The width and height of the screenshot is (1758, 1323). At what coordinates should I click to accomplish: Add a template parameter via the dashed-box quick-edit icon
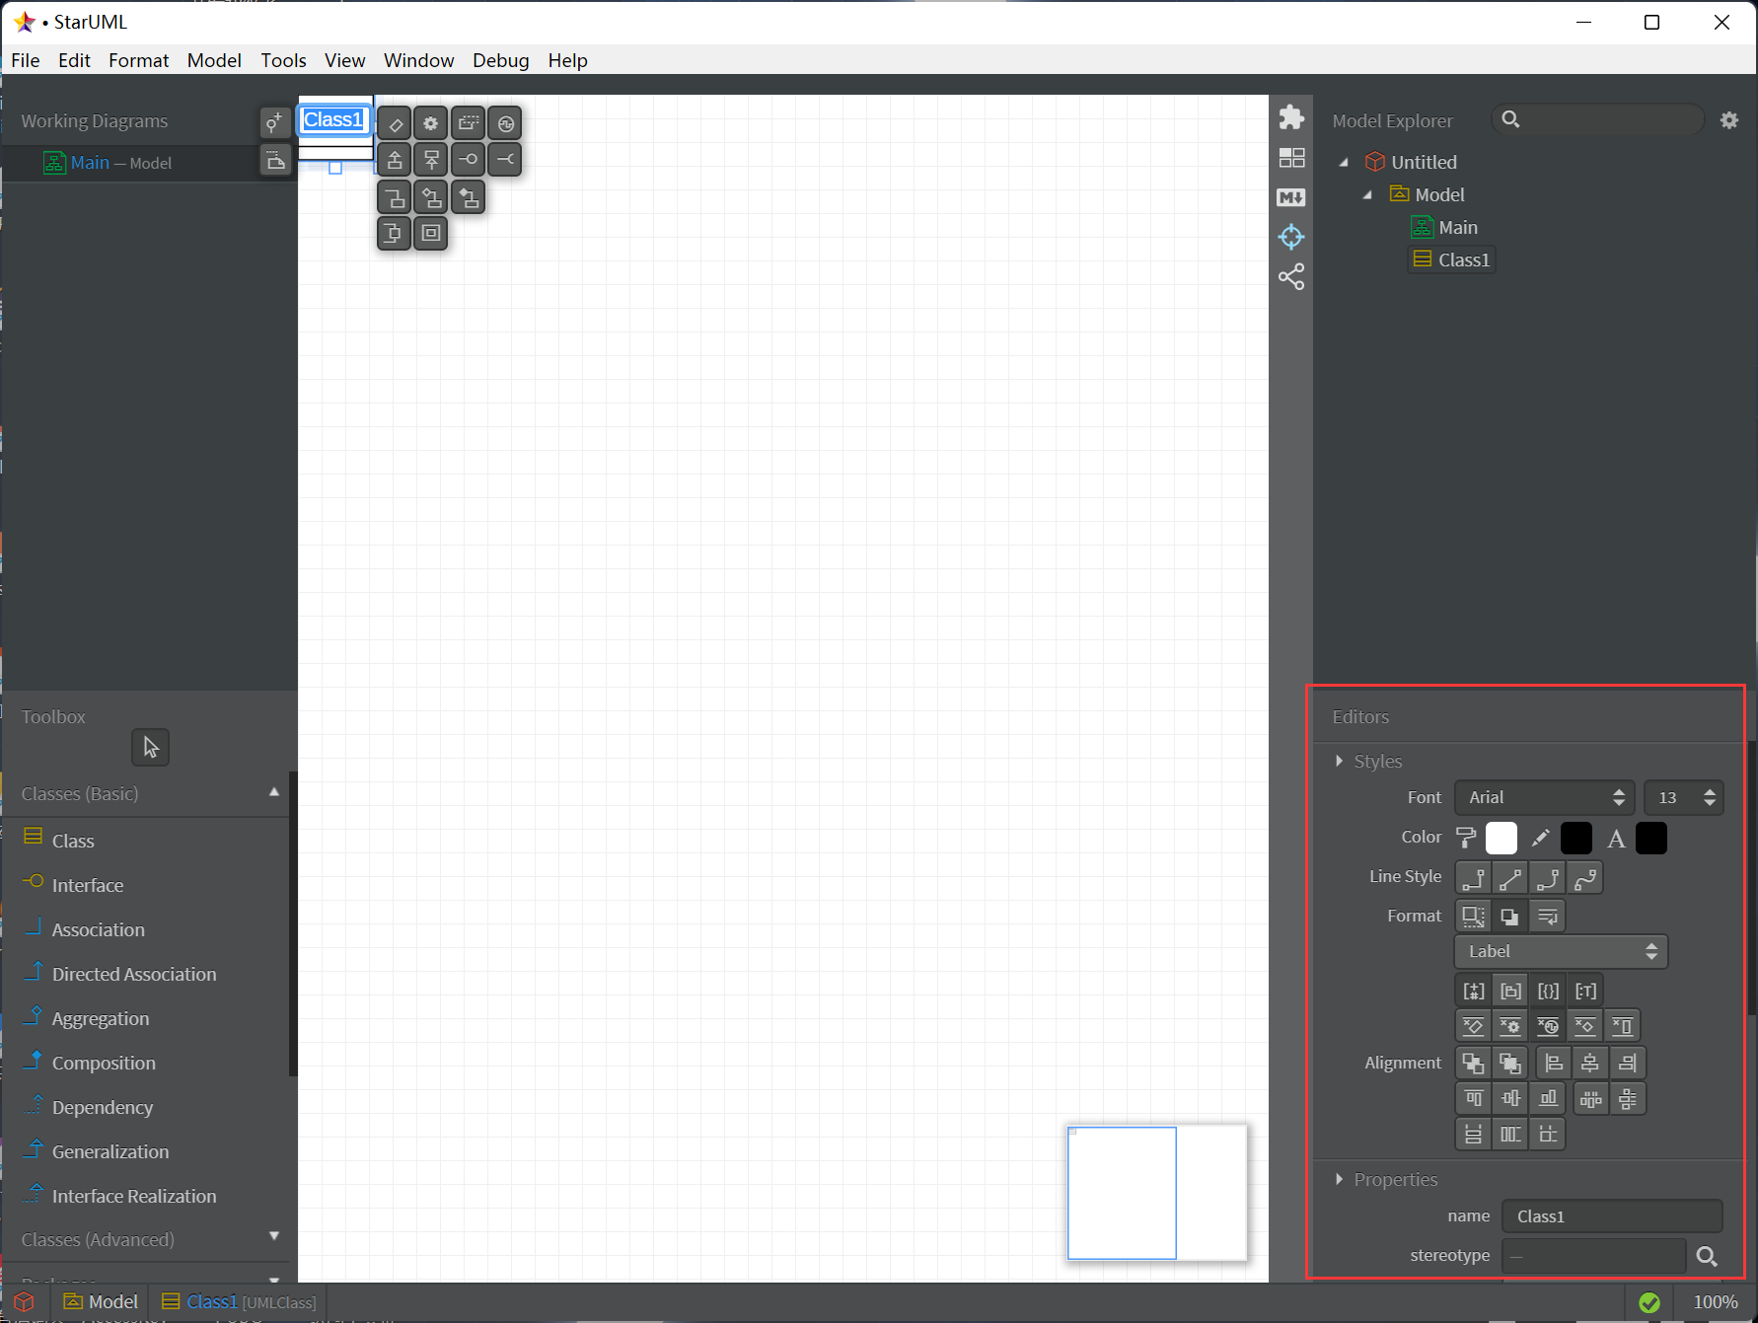469,124
